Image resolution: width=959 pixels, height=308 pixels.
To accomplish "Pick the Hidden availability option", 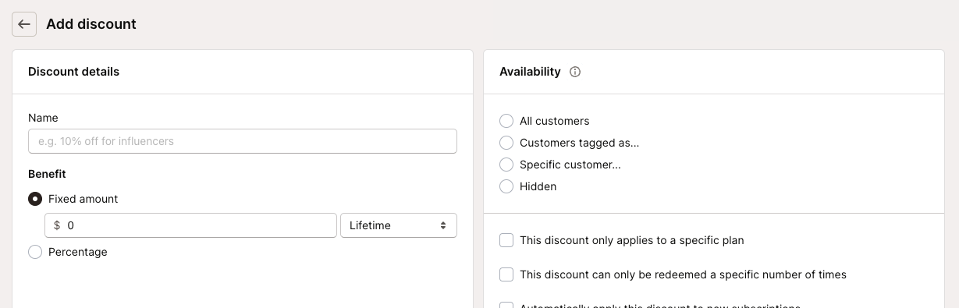I will coord(506,186).
